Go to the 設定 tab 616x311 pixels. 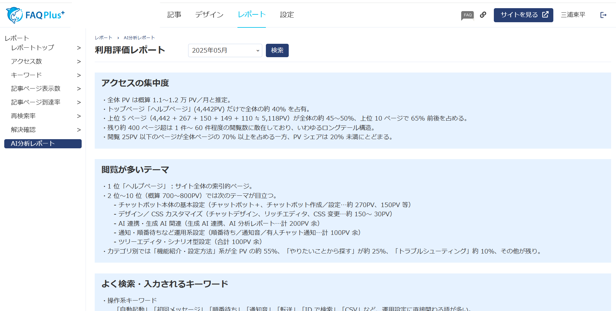(x=287, y=15)
